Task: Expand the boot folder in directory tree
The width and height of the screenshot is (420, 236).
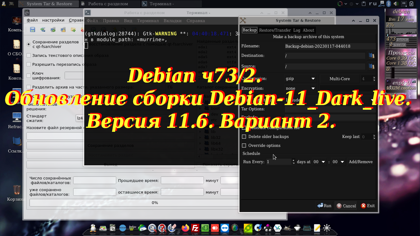Action: (x=200, y=108)
